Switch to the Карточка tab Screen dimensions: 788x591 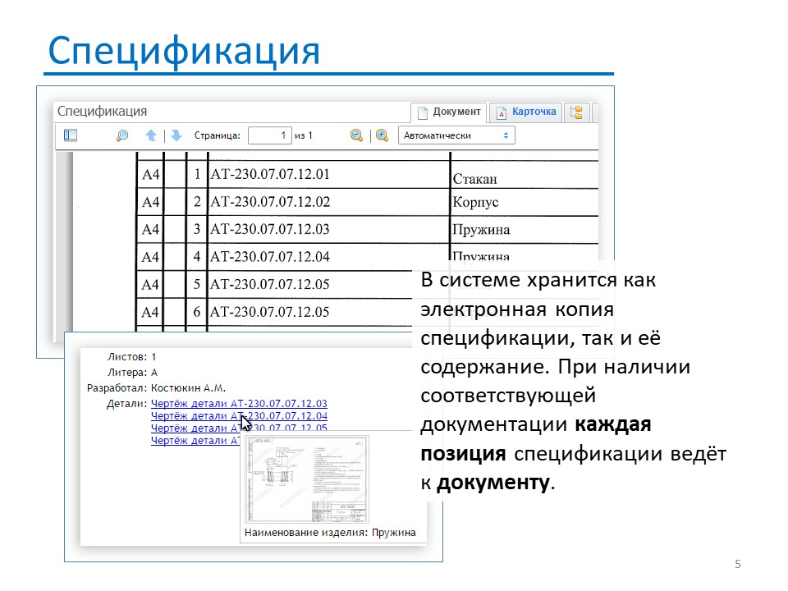(525, 112)
